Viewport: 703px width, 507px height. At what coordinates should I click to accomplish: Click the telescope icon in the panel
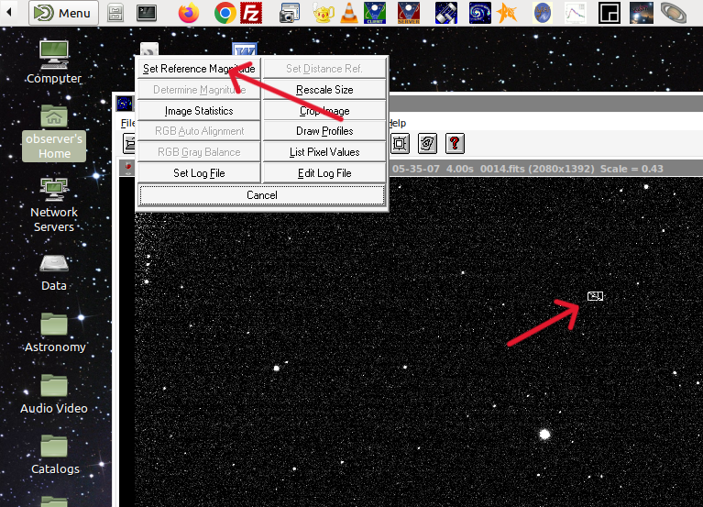click(x=446, y=13)
